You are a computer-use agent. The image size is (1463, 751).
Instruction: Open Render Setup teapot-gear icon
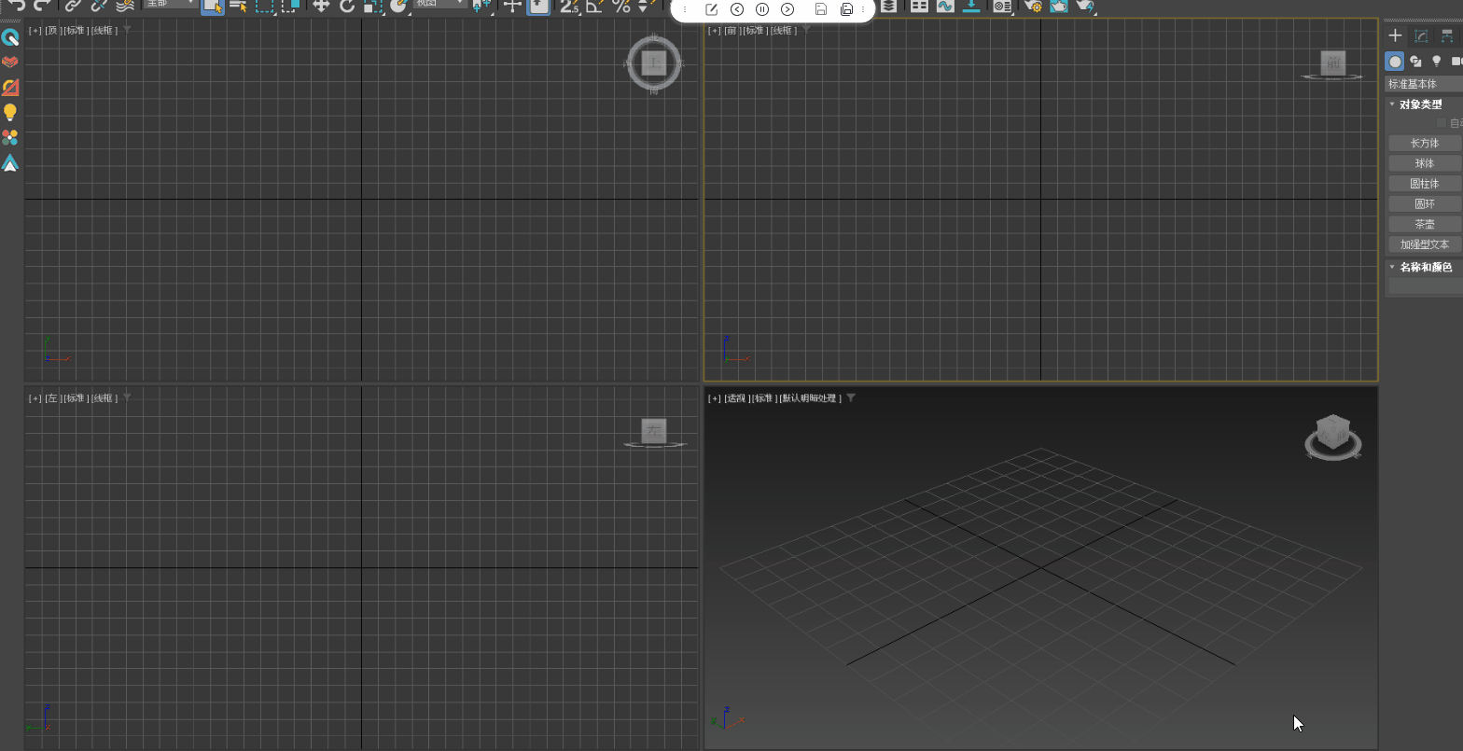pos(1033,6)
